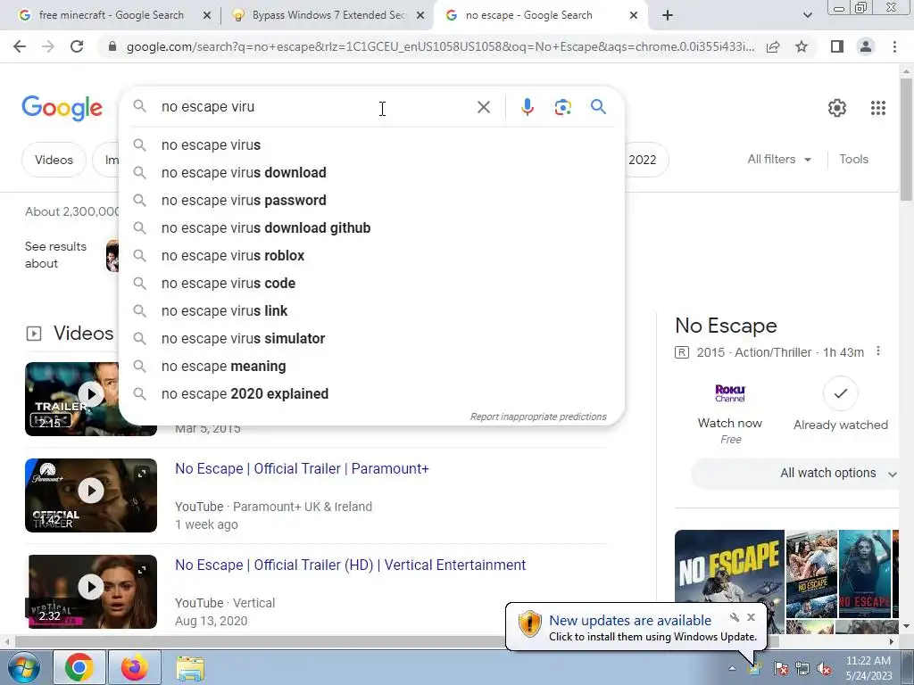Choose suggestion 'no escape meaning'
This screenshot has height=685, width=914.
click(x=371, y=367)
